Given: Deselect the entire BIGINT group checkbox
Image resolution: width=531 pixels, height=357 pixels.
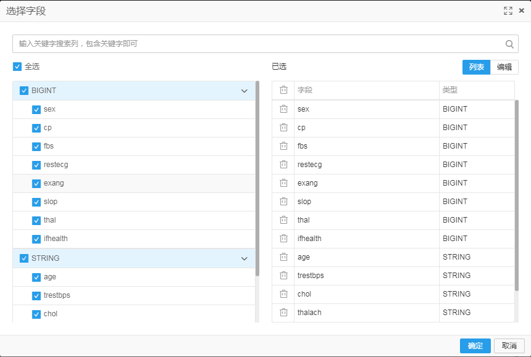Looking at the screenshot, I should [x=24, y=91].
